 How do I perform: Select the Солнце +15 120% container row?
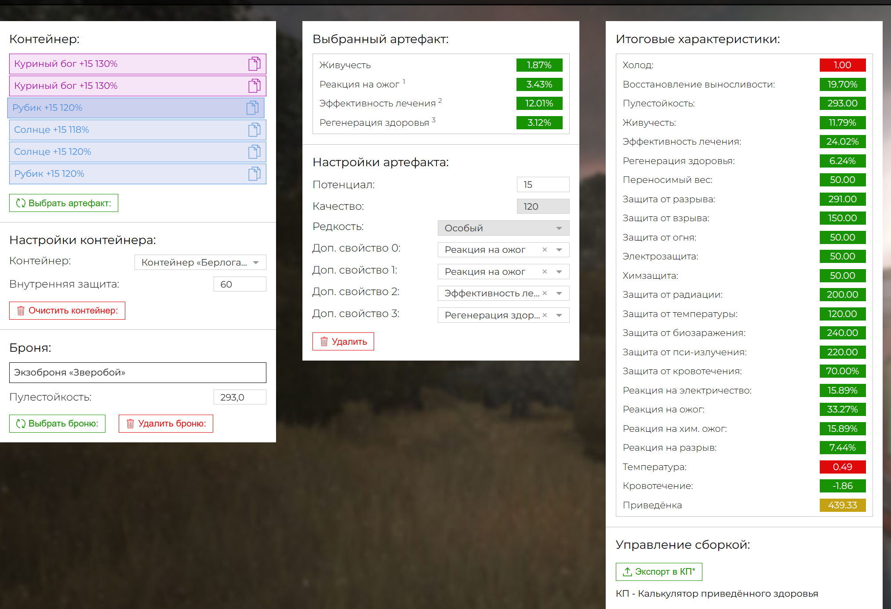click(138, 152)
